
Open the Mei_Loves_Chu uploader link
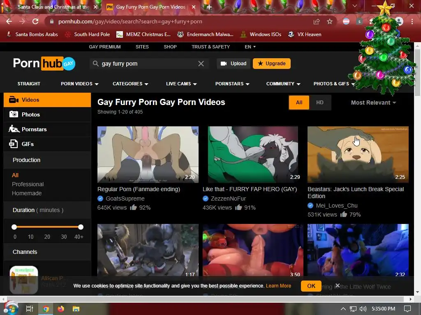337,205
